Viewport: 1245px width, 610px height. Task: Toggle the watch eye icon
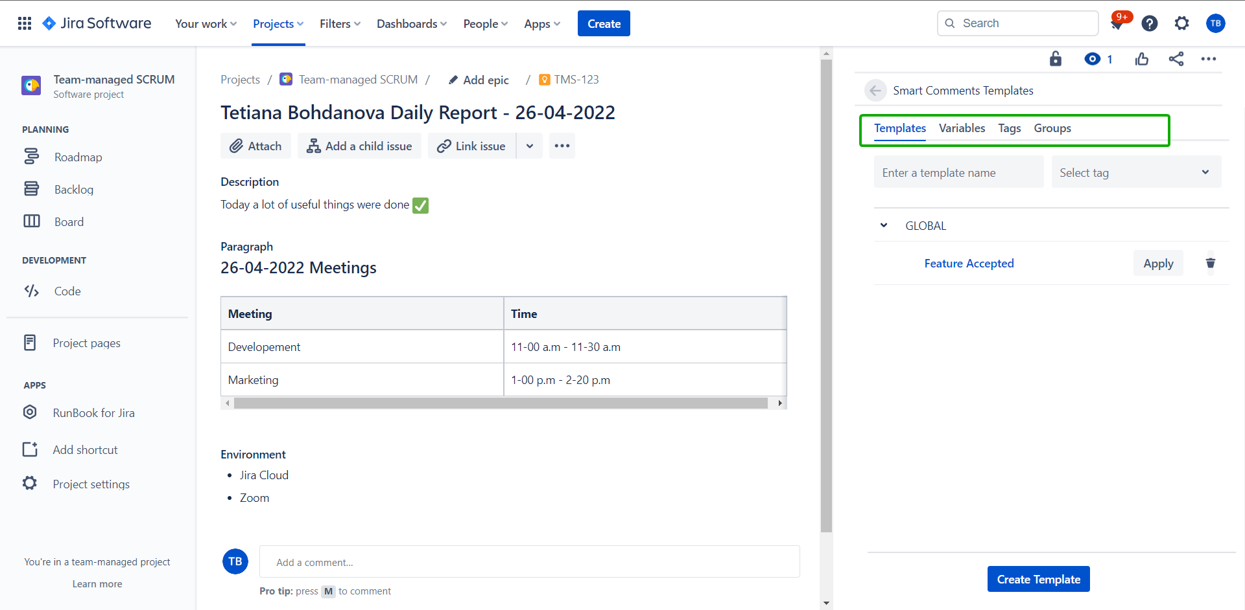click(x=1093, y=59)
